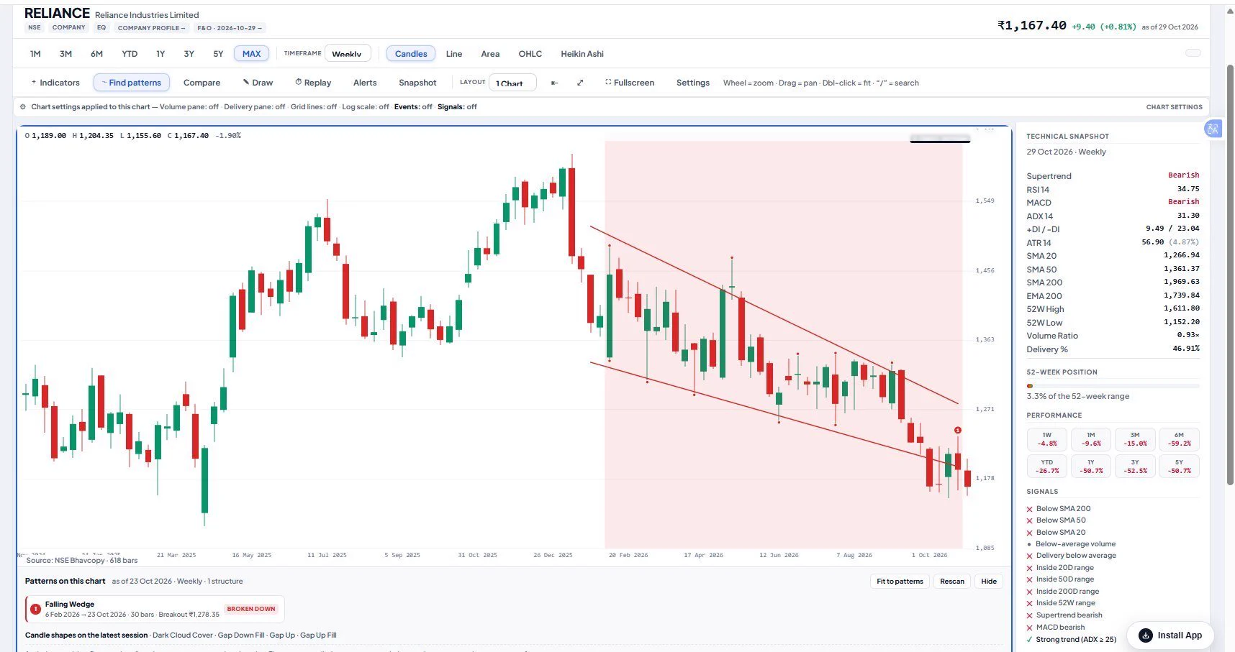Click the CHART SETTINGS link
Screen dimensions: 1235x652
[x=1174, y=107]
